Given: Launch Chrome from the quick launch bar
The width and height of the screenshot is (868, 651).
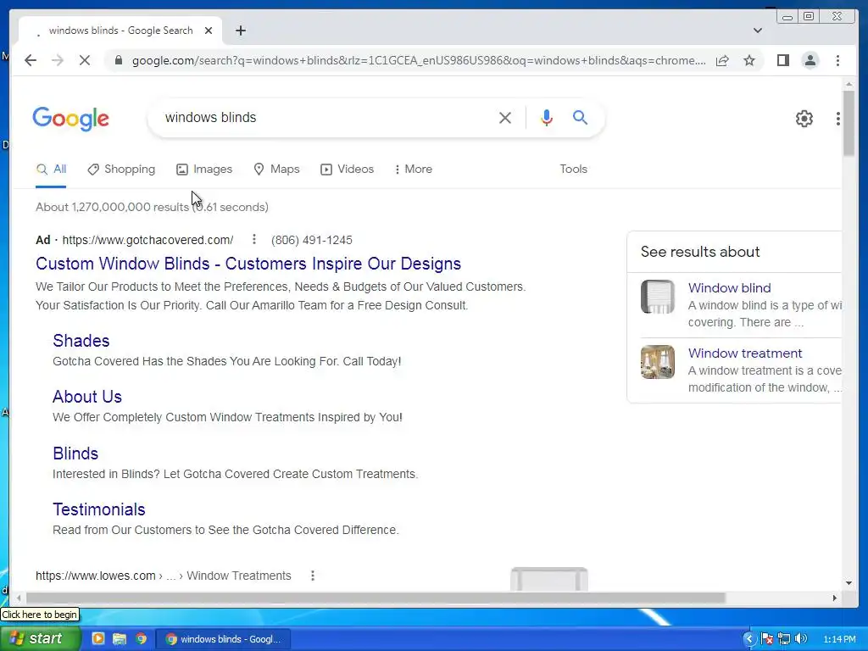Looking at the screenshot, I should 142,639.
